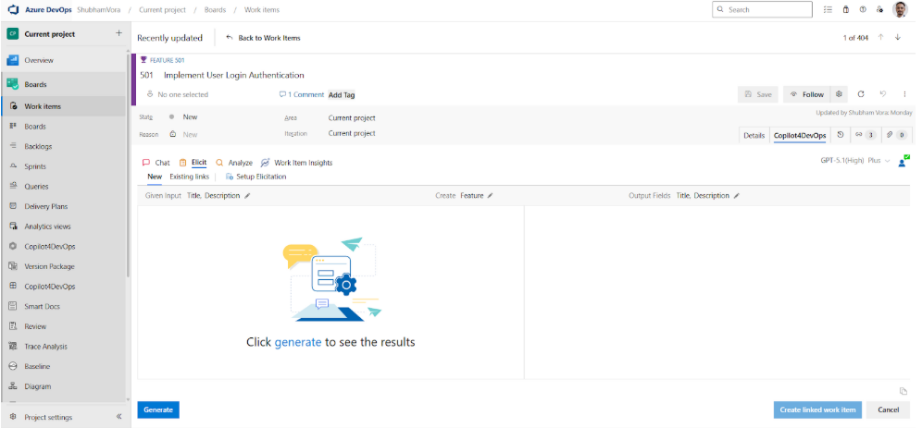Collapse the sidebar with double chevron
Viewport: 922px width, 428px height.
click(x=118, y=416)
